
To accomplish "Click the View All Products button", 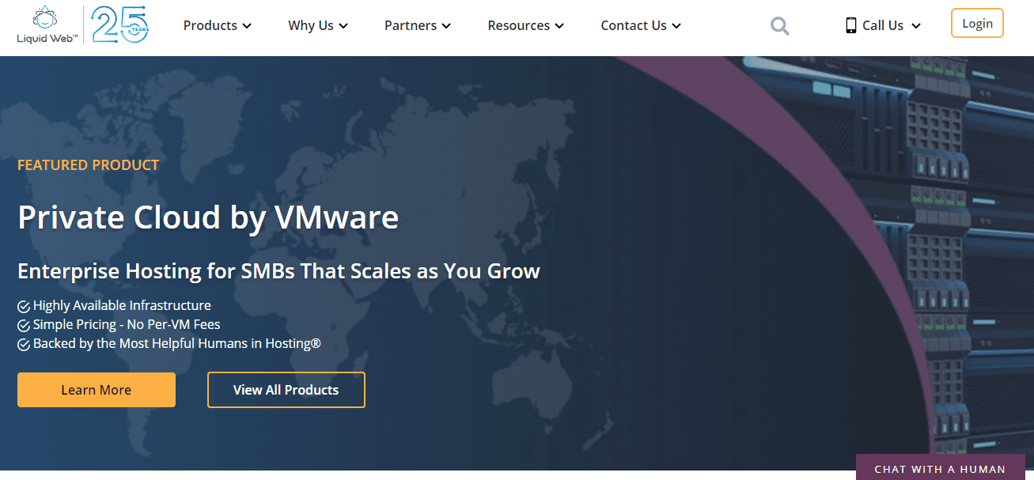I will (286, 390).
